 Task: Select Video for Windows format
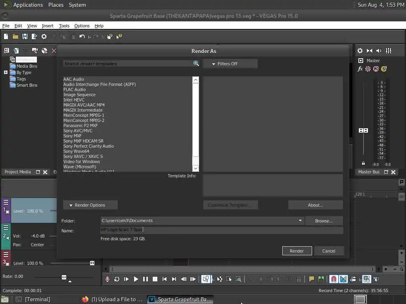(82, 161)
